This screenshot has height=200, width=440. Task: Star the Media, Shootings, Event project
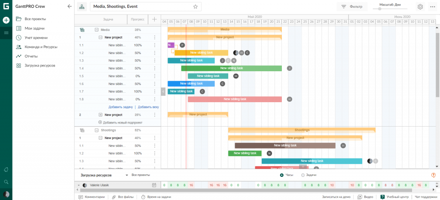[196, 6]
